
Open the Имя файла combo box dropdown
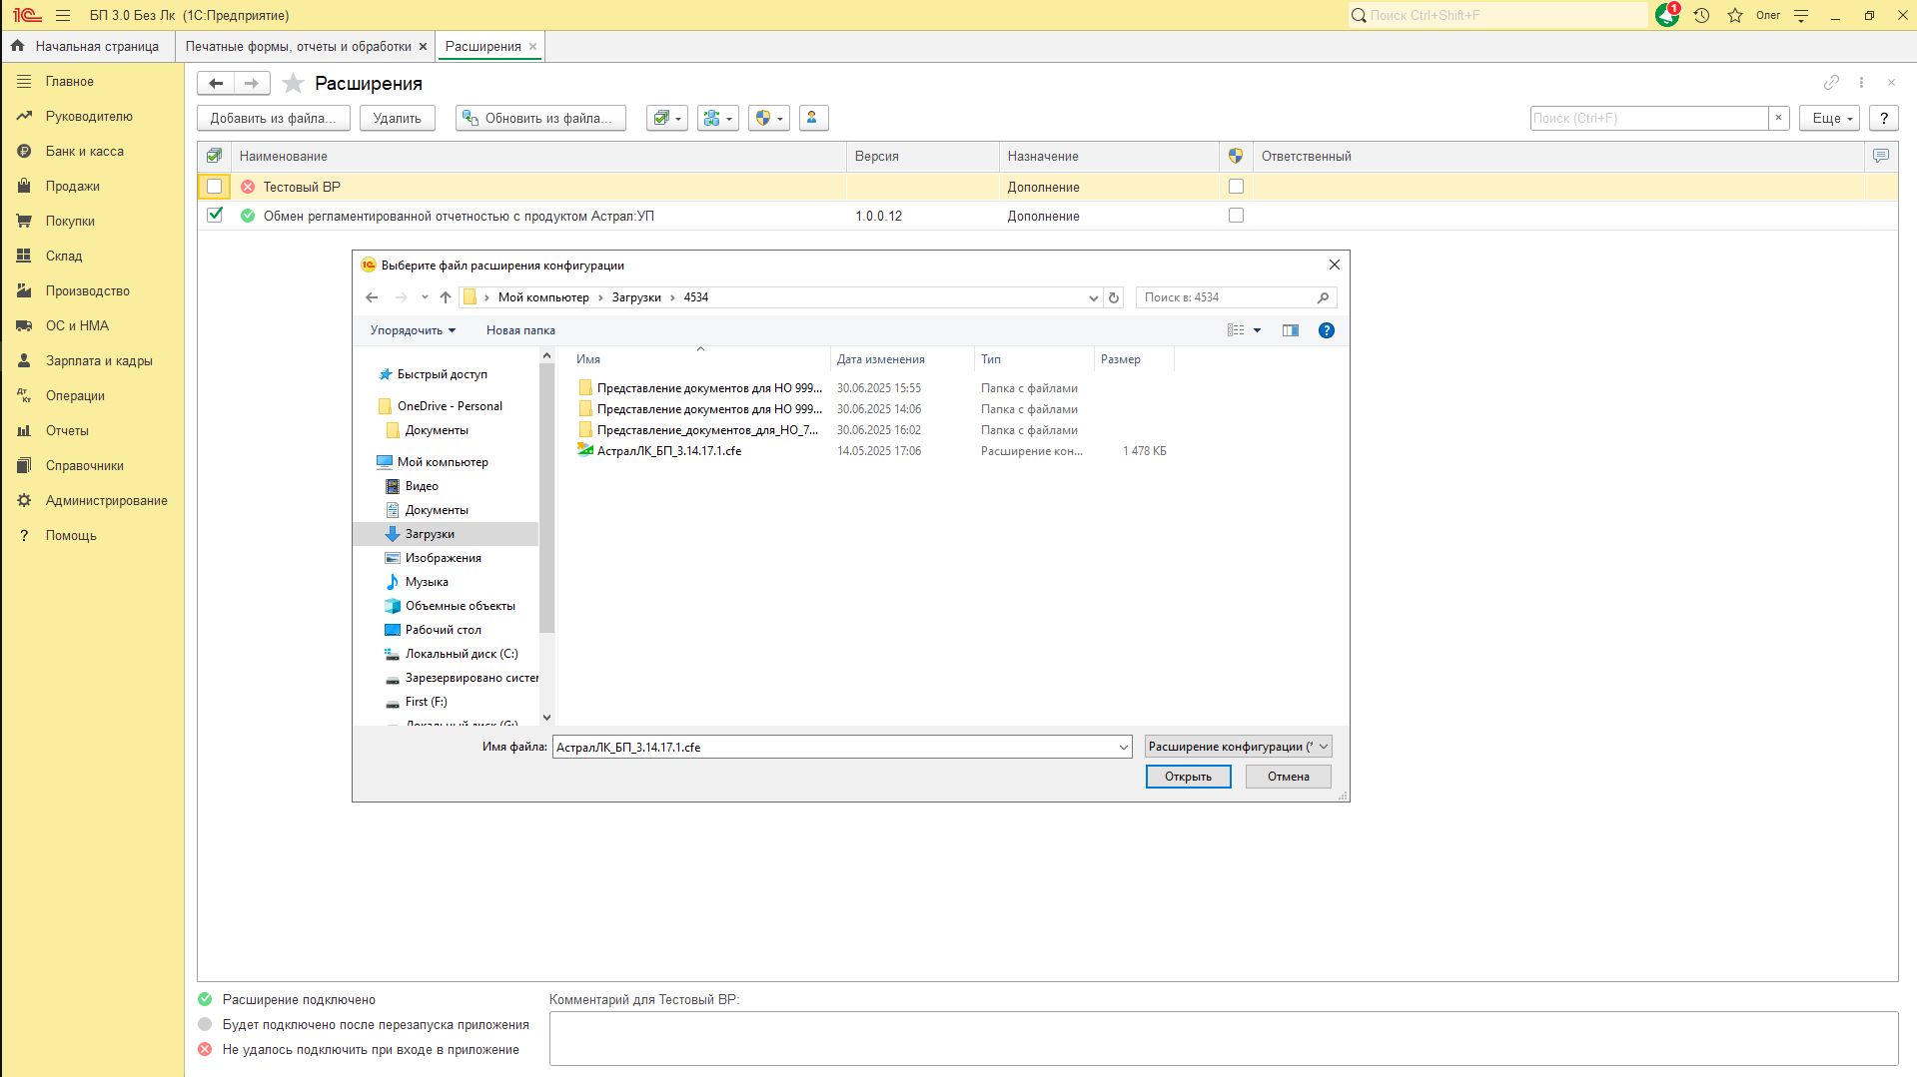1123,747
